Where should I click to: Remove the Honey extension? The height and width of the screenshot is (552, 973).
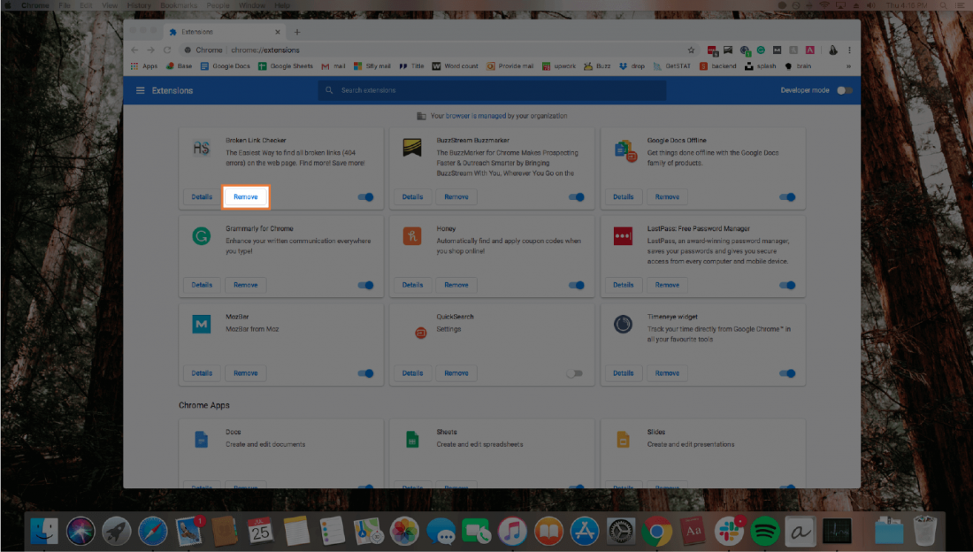coord(456,285)
